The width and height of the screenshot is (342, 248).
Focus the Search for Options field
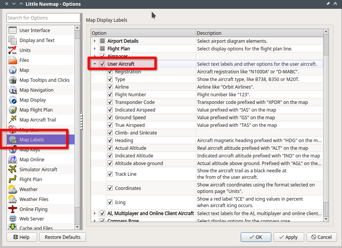[x=43, y=18]
